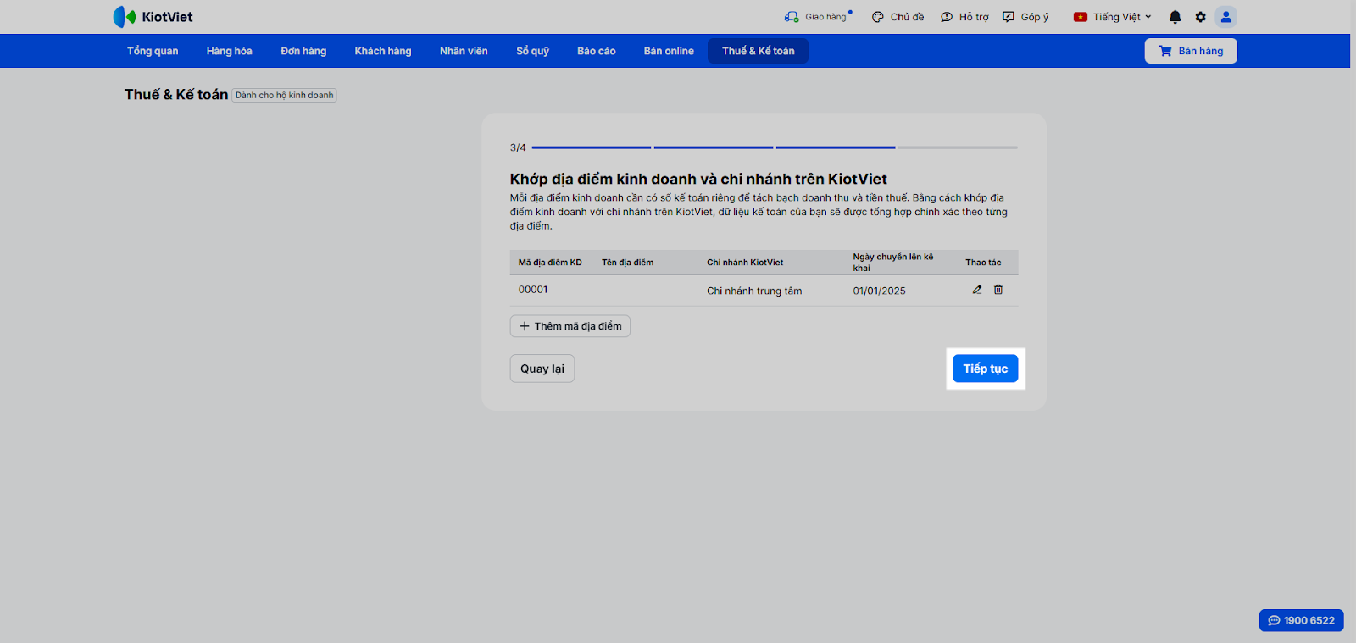
Task: Click the Mã địa điểm KD column header
Action: click(x=550, y=263)
